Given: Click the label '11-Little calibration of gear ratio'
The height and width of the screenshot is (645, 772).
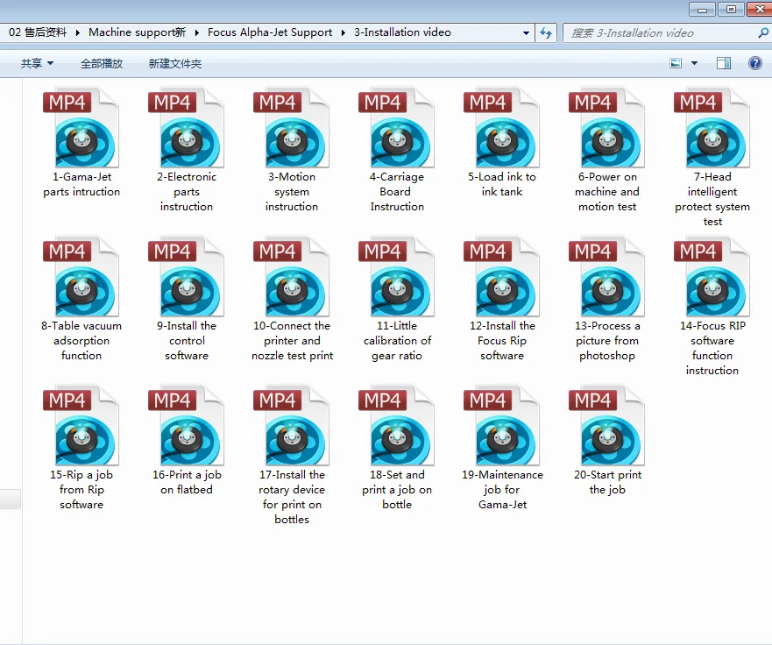Looking at the screenshot, I should pyautogui.click(x=397, y=341).
